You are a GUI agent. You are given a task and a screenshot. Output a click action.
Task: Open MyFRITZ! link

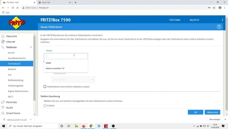pos(194,20)
